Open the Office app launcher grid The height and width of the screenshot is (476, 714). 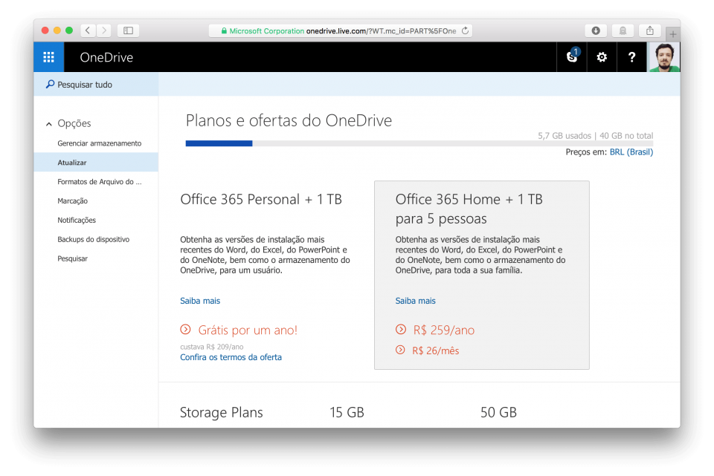[48, 56]
